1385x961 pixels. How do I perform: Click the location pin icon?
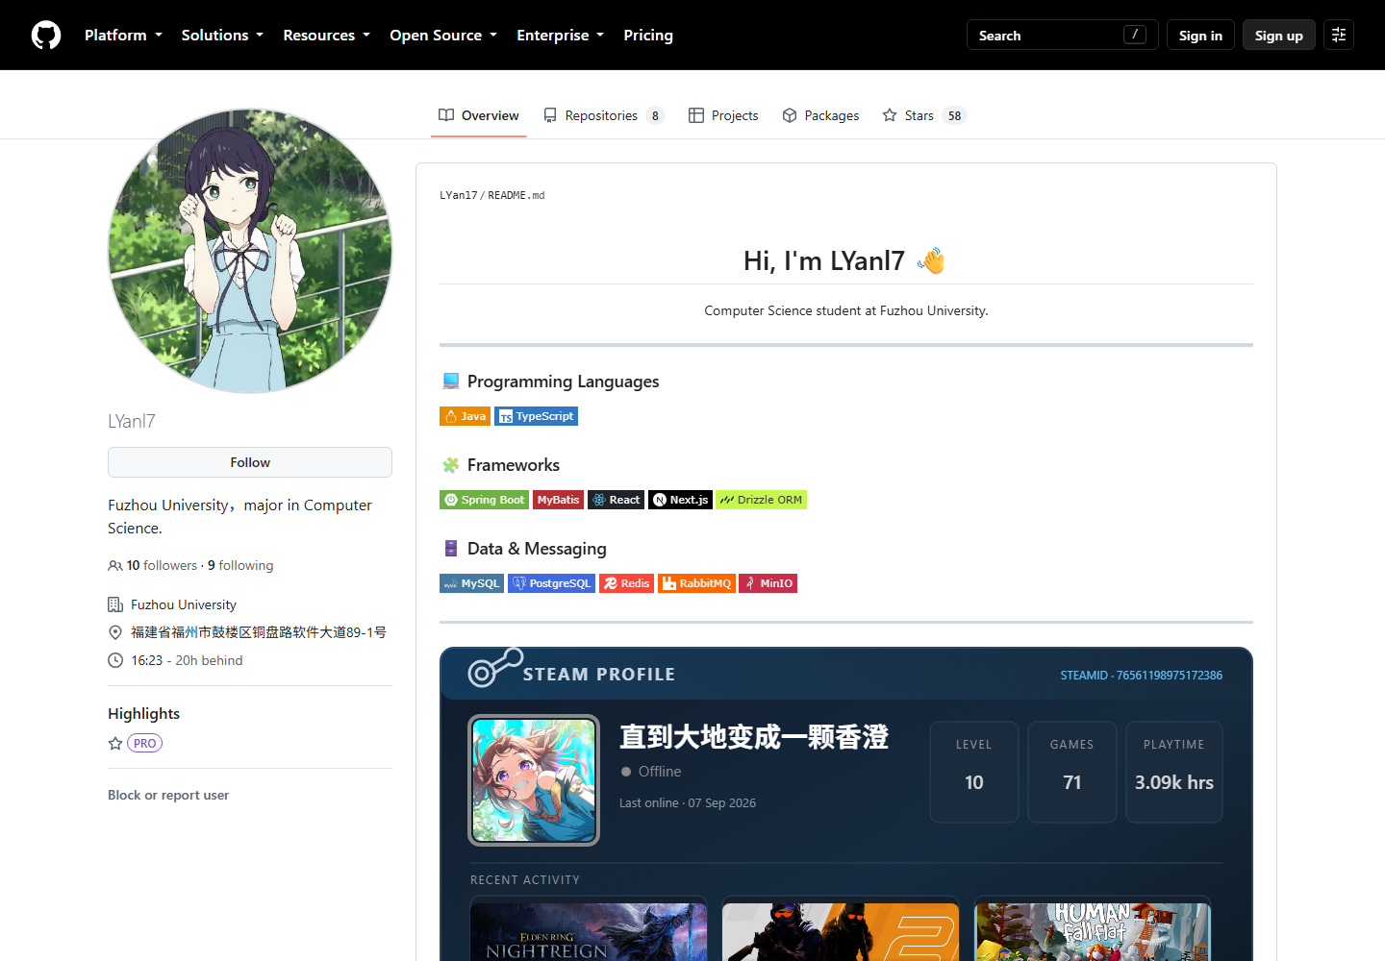[x=115, y=632]
